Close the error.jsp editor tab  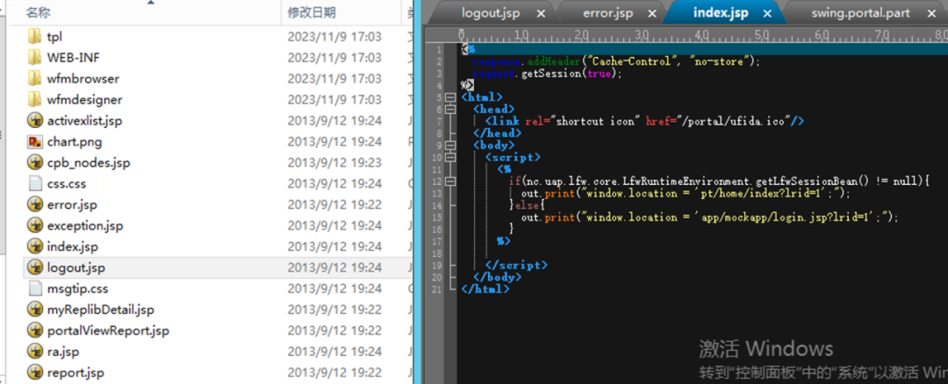point(651,13)
